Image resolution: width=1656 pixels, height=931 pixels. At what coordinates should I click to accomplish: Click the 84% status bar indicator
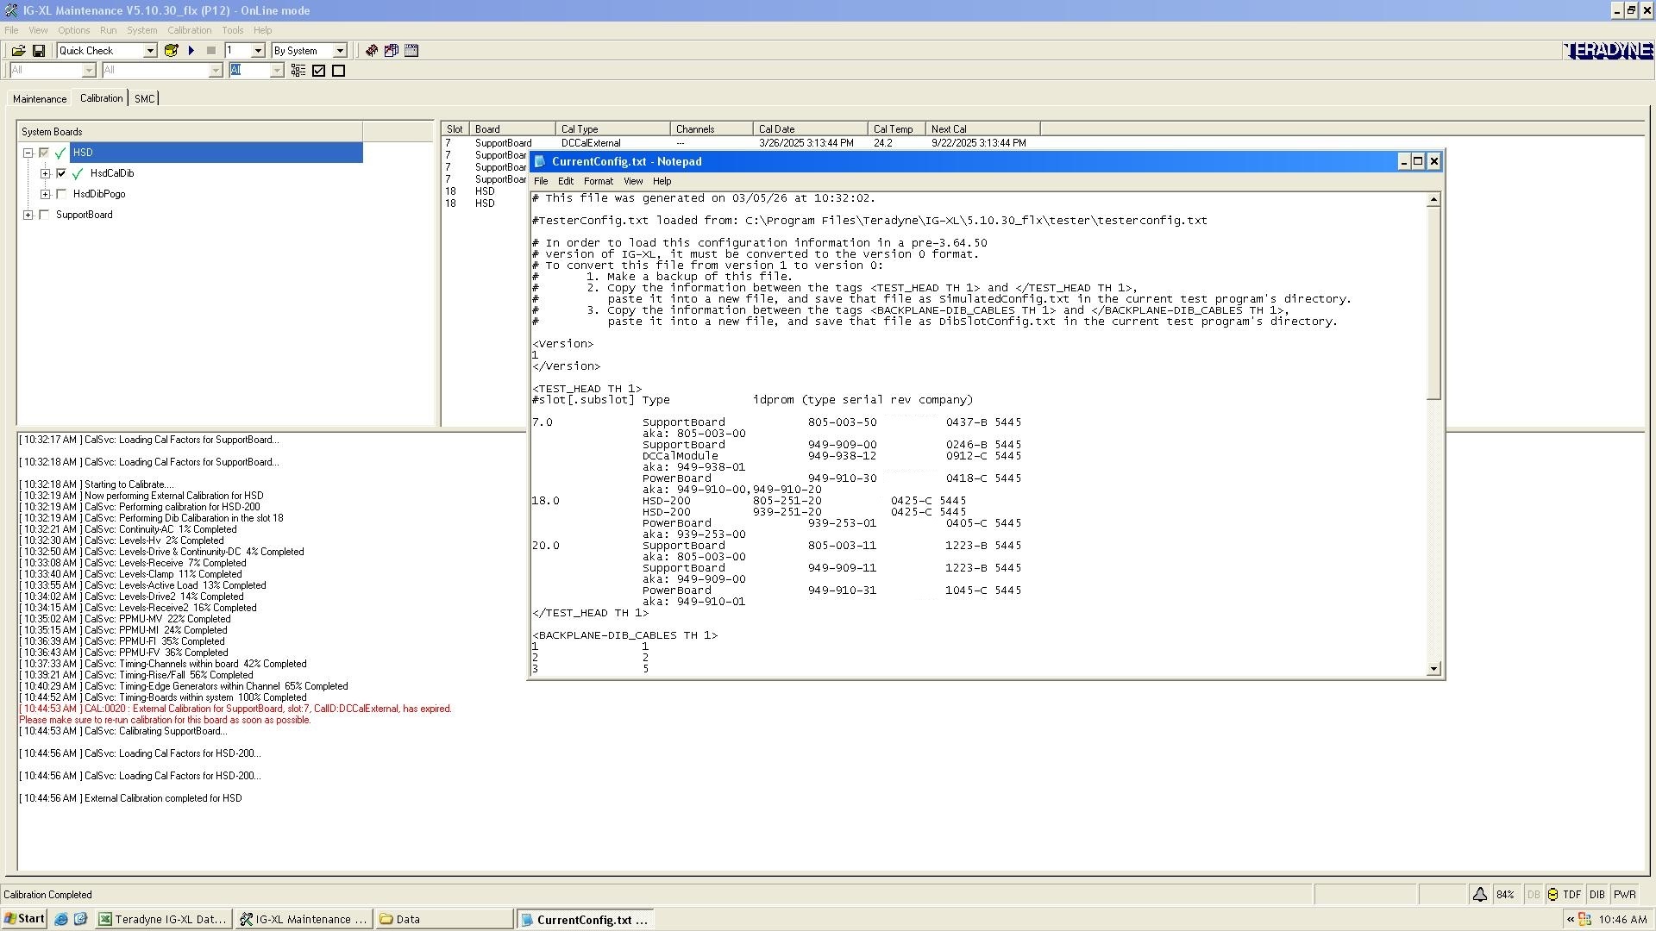[x=1505, y=895]
